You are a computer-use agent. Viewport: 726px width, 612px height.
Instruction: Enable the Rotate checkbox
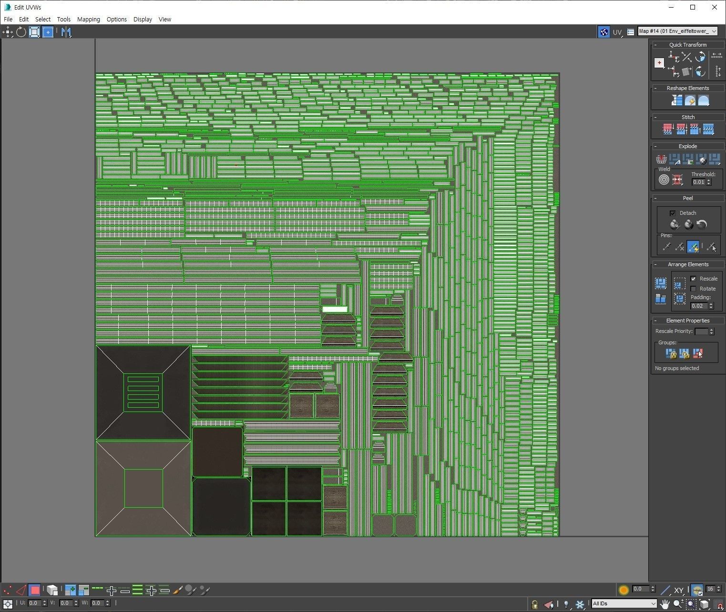[x=693, y=289]
